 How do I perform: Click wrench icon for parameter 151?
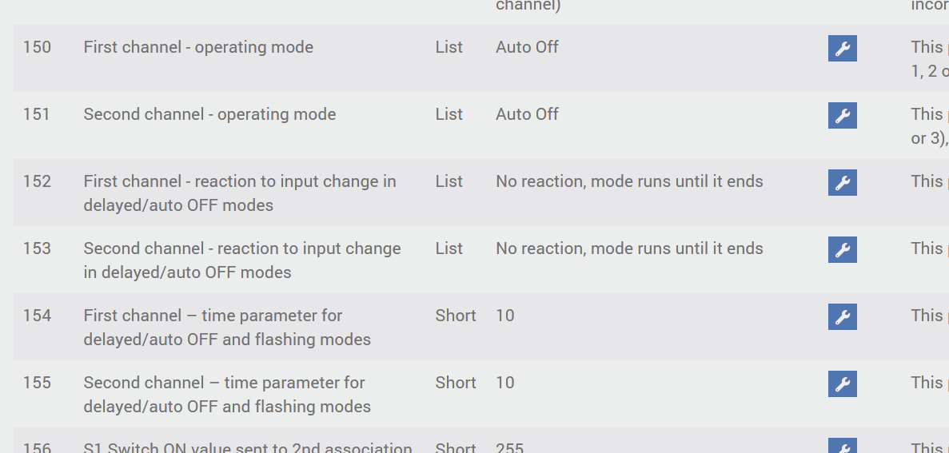tap(842, 116)
